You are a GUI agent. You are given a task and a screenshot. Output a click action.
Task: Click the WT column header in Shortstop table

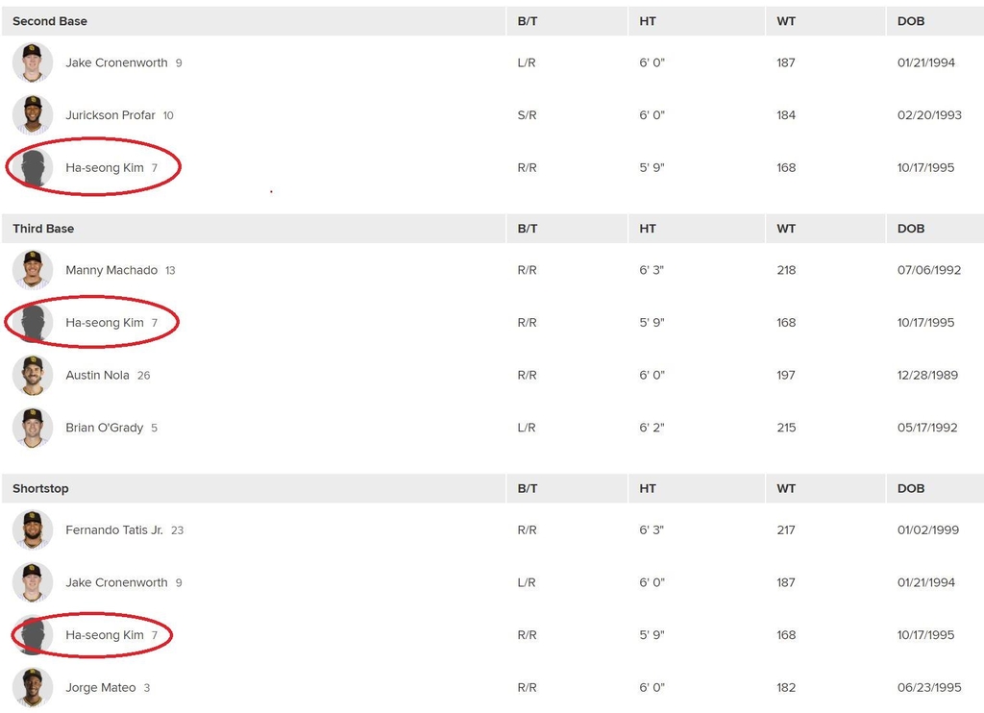coord(786,488)
